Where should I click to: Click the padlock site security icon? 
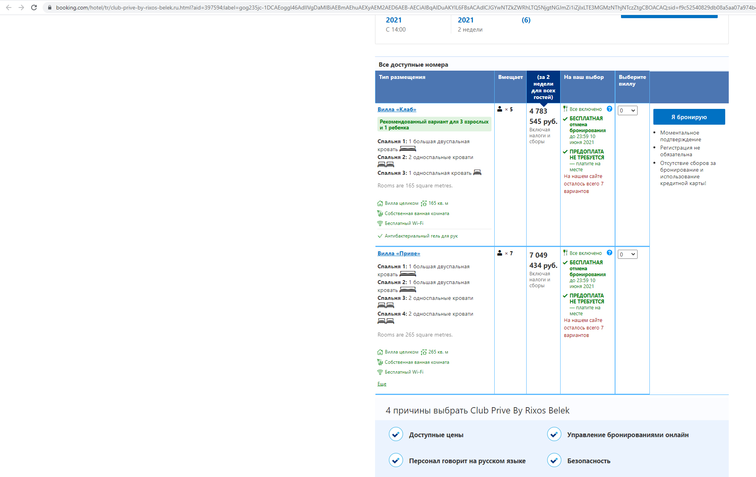(50, 7)
